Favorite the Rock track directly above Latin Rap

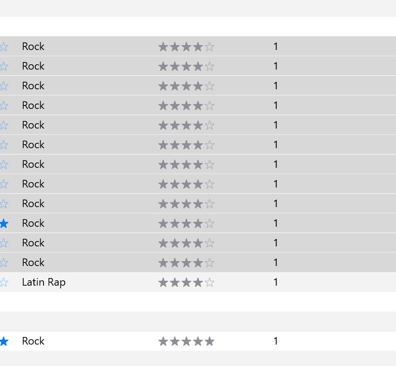tap(4, 263)
